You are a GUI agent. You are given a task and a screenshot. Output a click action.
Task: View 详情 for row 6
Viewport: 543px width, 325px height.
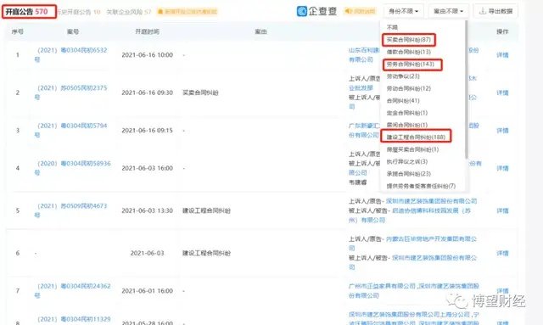[502, 253]
